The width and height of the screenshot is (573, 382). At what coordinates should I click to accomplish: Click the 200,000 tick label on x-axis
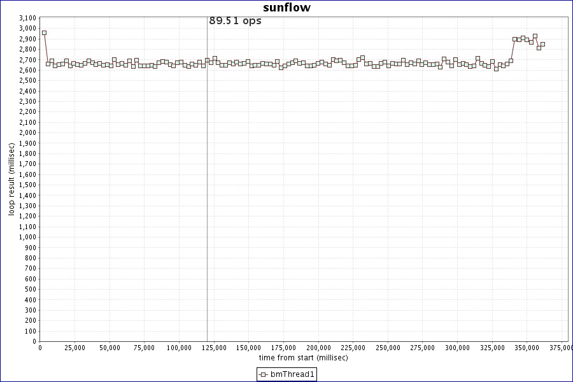point(318,348)
